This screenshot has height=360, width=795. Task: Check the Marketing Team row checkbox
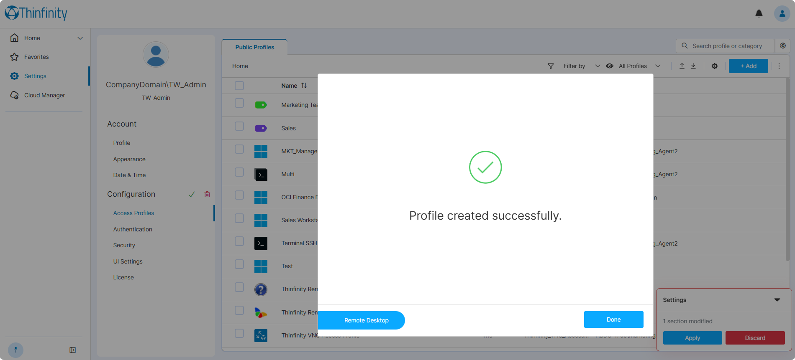coord(239,103)
